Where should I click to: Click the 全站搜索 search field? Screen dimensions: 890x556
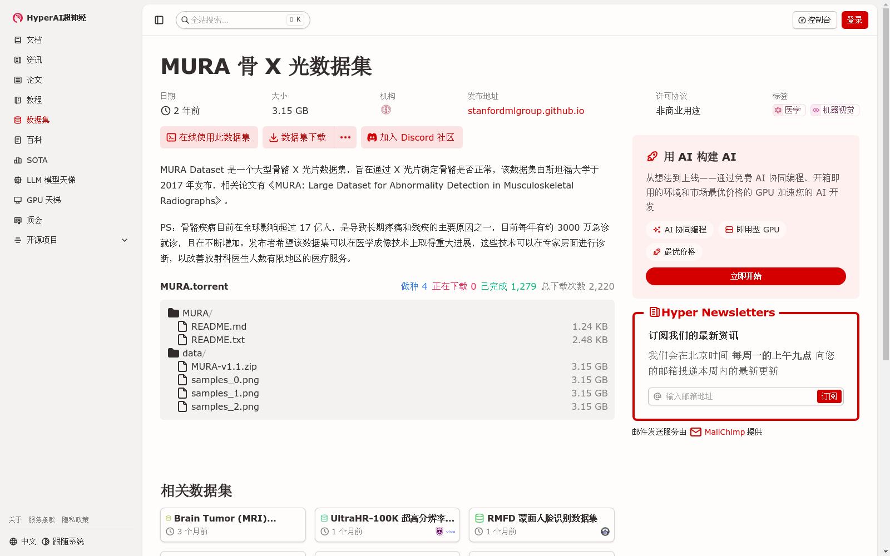[243, 20]
